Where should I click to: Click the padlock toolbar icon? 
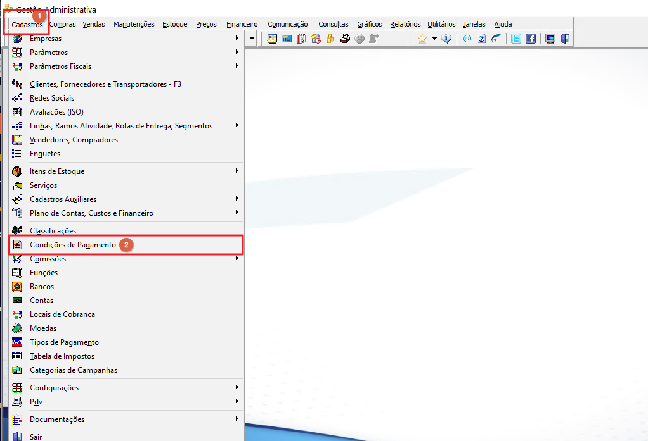tap(330, 39)
